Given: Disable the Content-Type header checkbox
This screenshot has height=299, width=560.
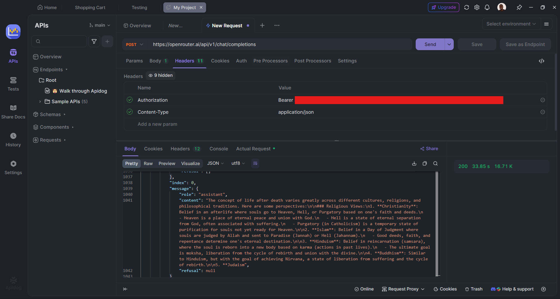Looking at the screenshot, I should pos(130,112).
